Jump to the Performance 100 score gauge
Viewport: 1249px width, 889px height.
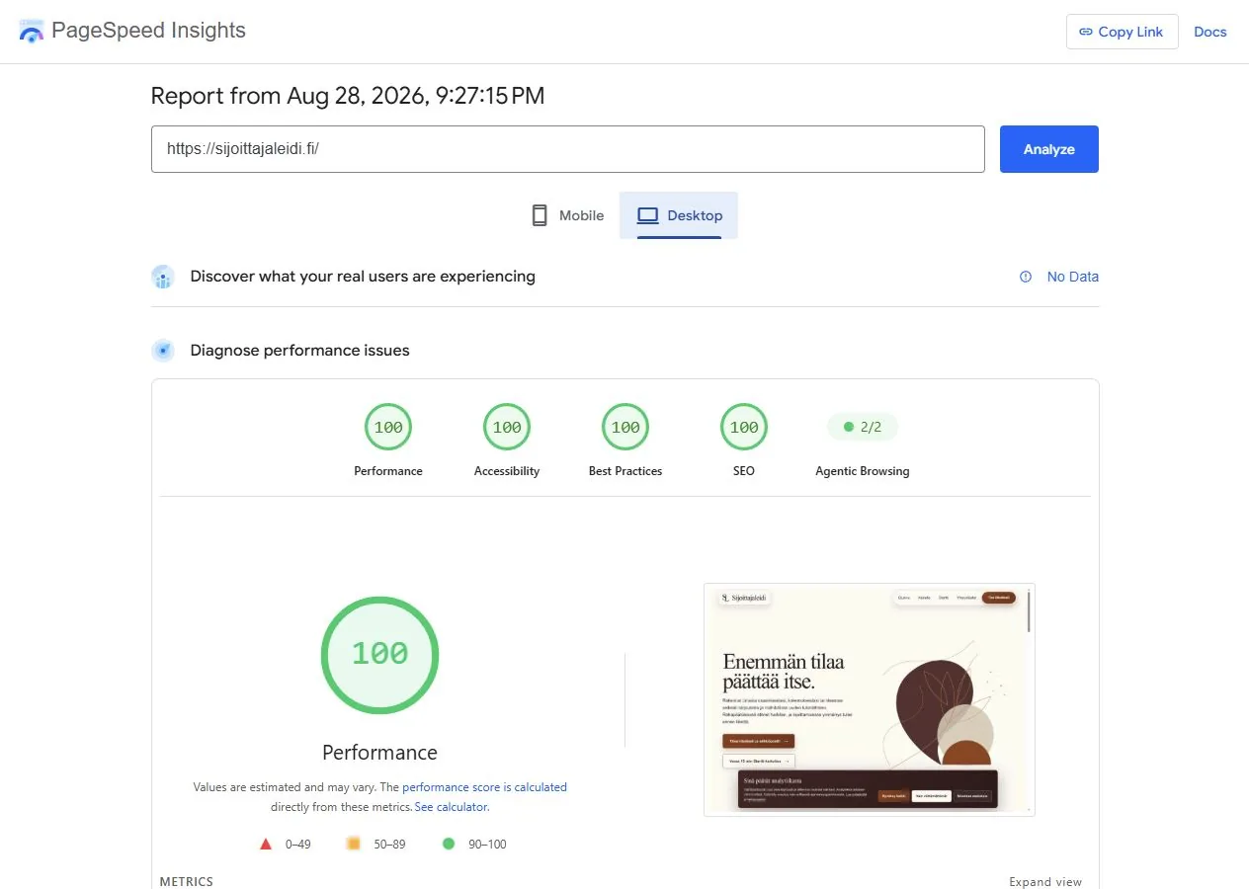click(388, 428)
